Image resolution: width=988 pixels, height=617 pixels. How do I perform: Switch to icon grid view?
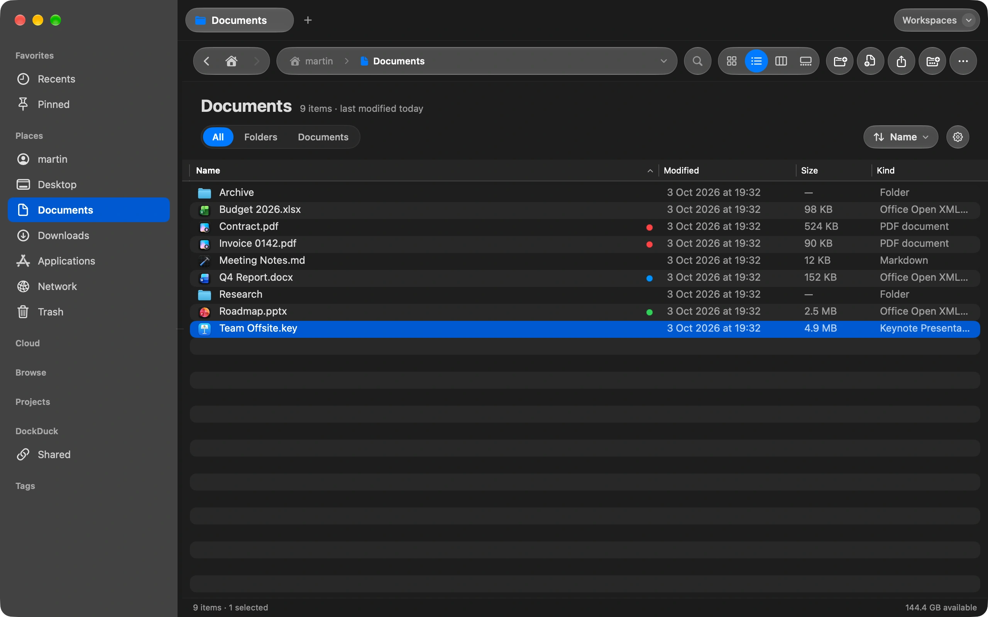tap(731, 61)
